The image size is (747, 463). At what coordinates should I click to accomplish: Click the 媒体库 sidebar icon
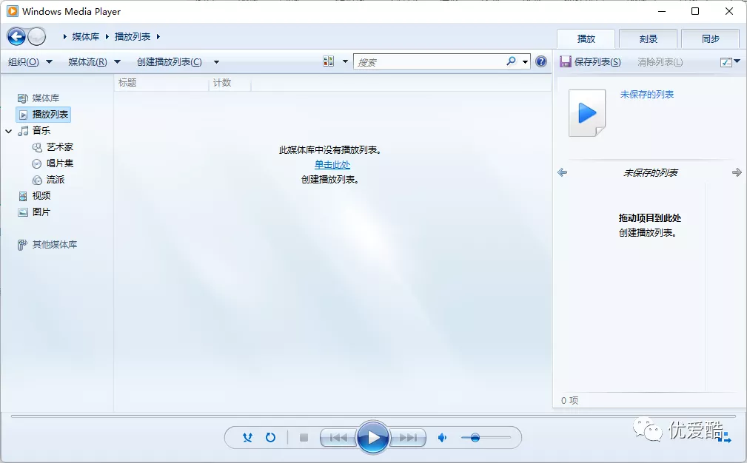tap(23, 98)
